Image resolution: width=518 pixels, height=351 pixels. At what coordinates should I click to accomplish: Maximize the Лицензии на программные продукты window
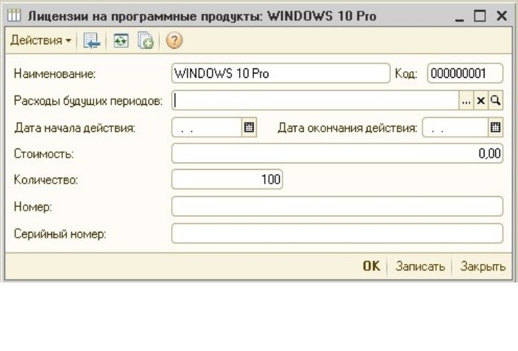(479, 16)
